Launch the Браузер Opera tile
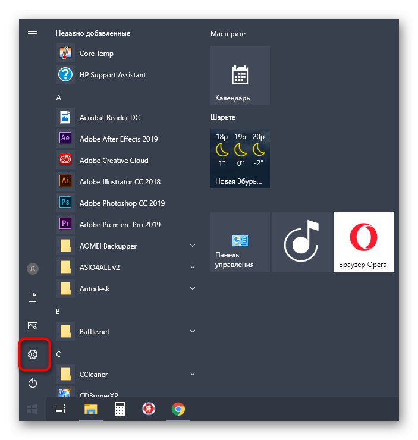The width and height of the screenshot is (418, 440). (363, 242)
